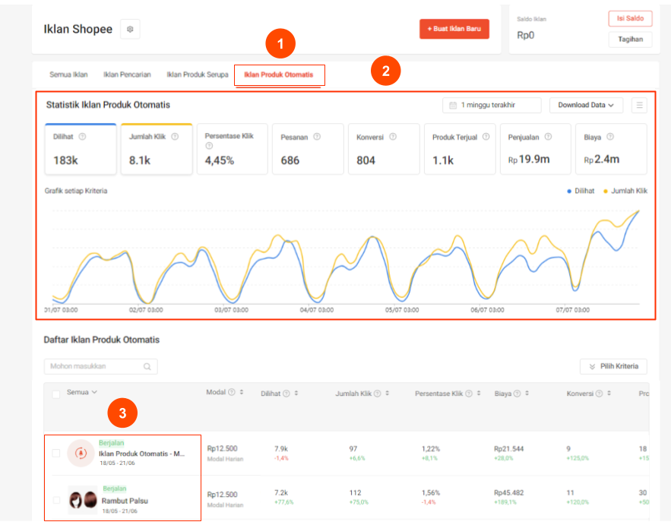The image size is (671, 525).
Task: Sort the table by the Dilihat column
Action: click(296, 394)
